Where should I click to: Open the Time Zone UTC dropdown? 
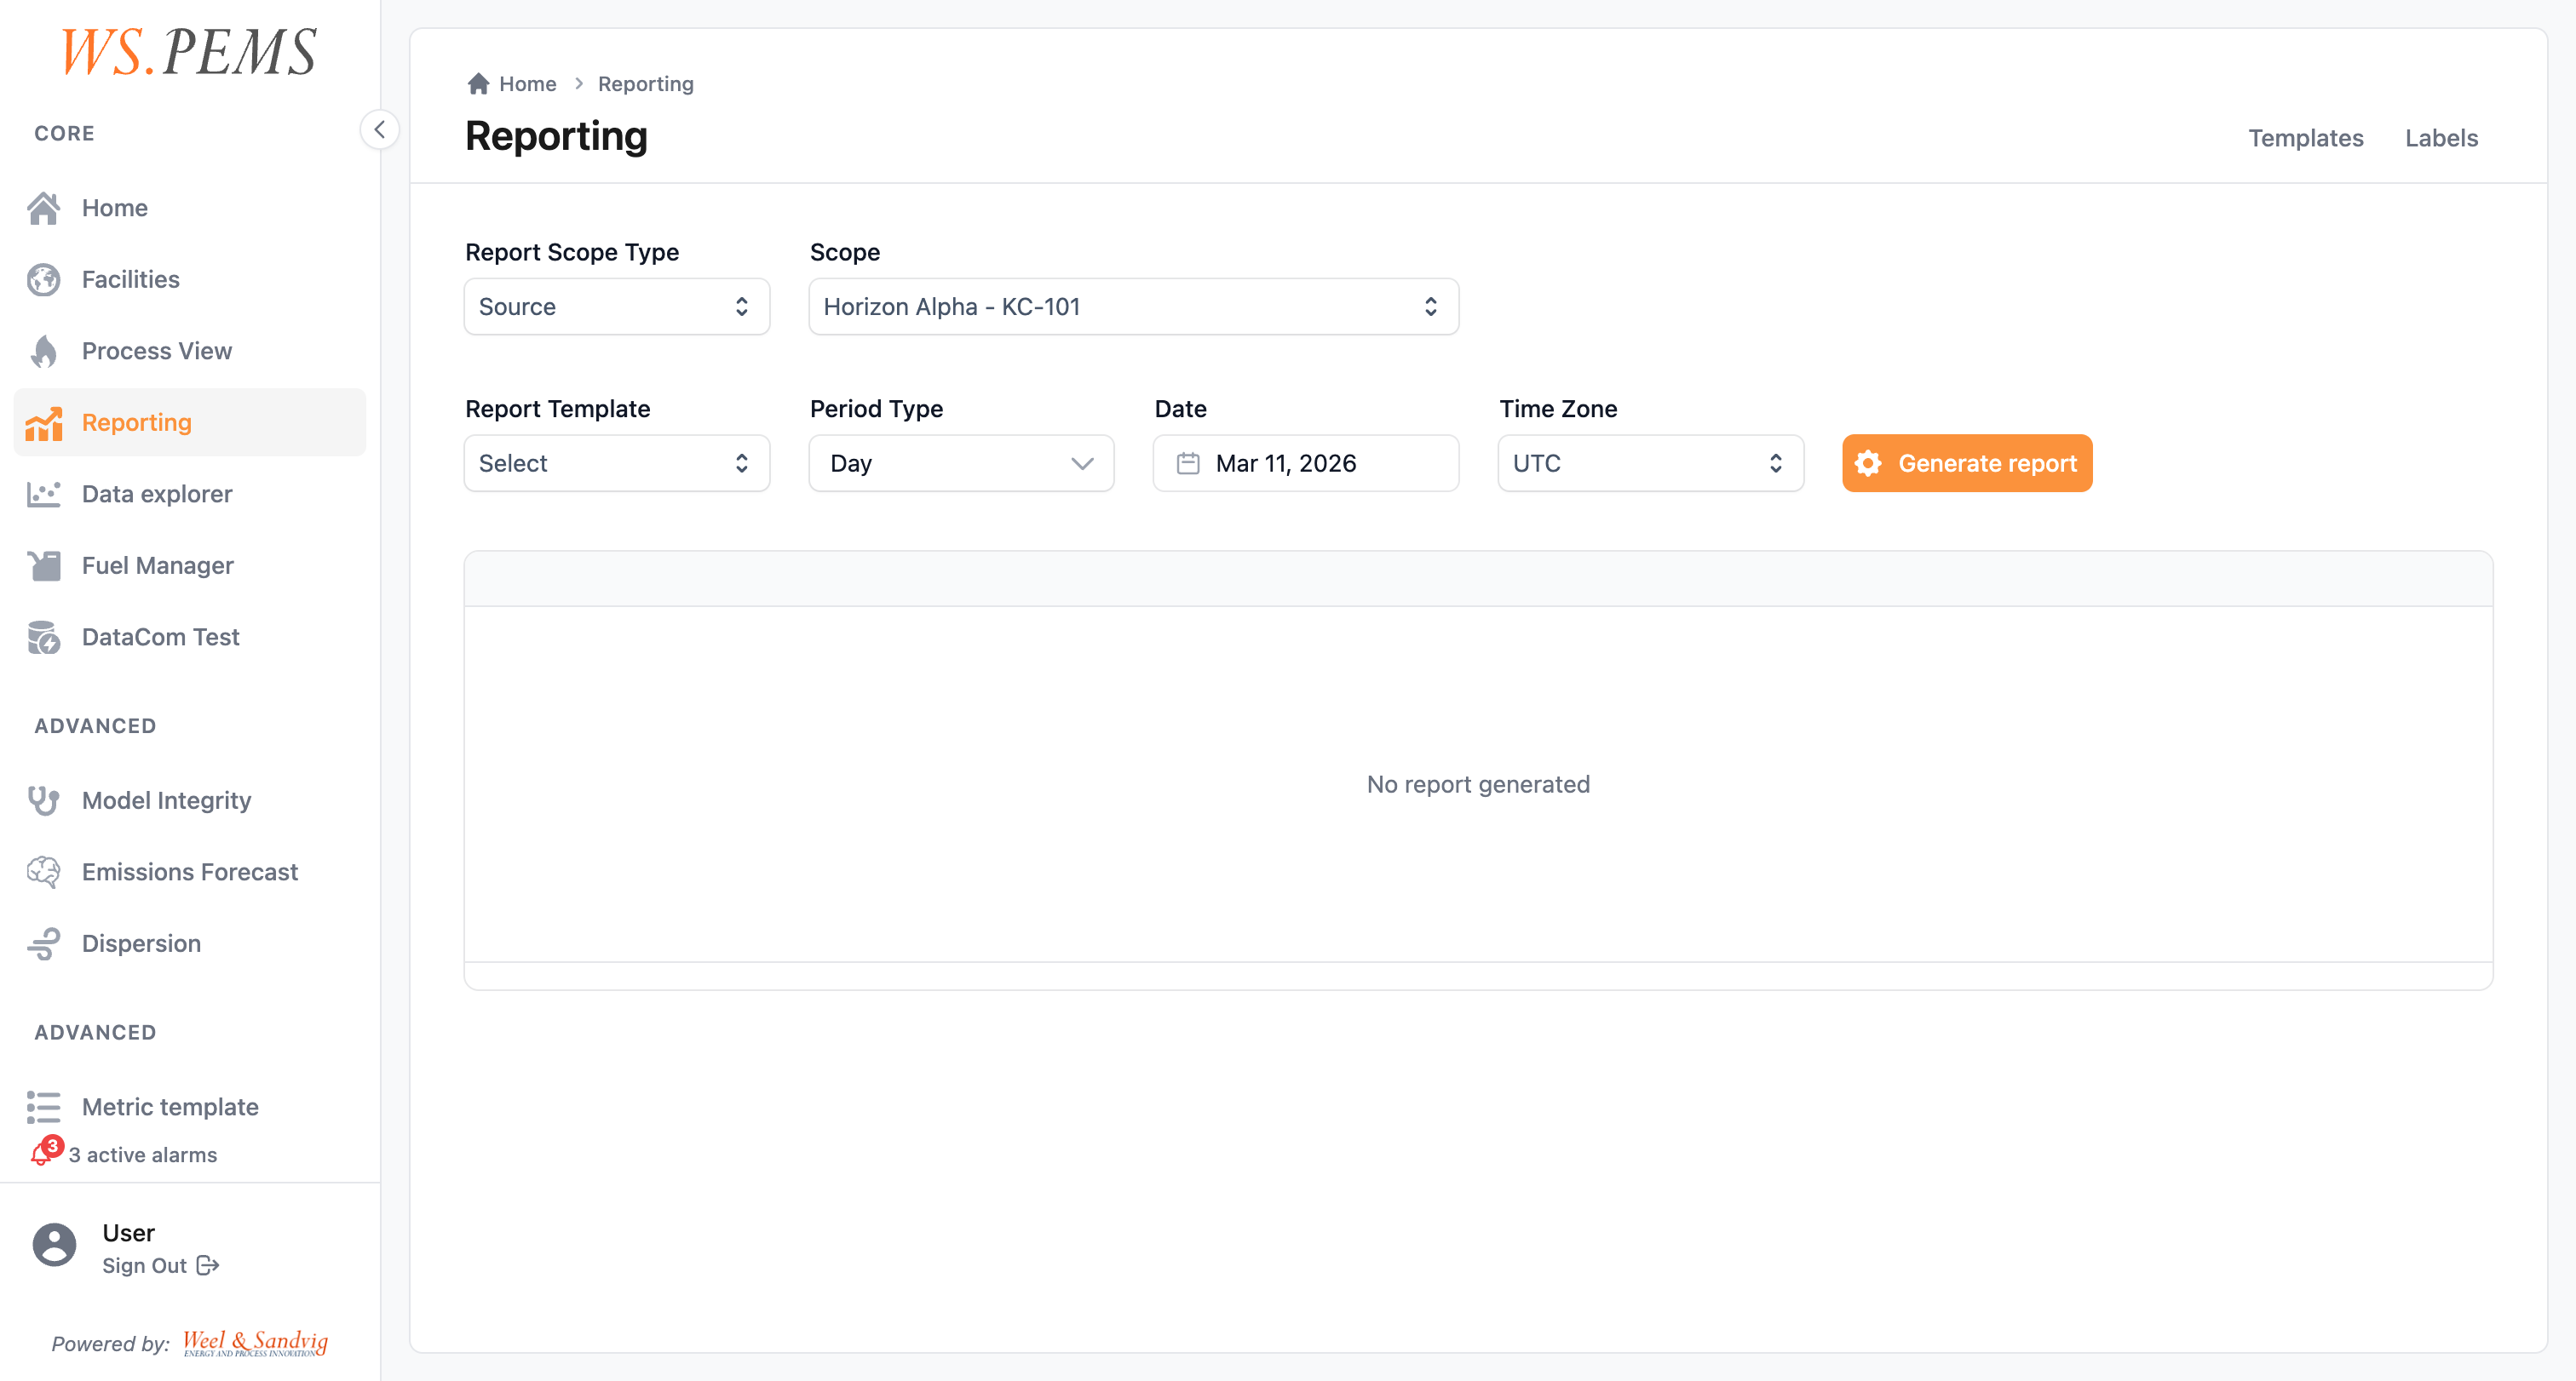[x=1650, y=464]
